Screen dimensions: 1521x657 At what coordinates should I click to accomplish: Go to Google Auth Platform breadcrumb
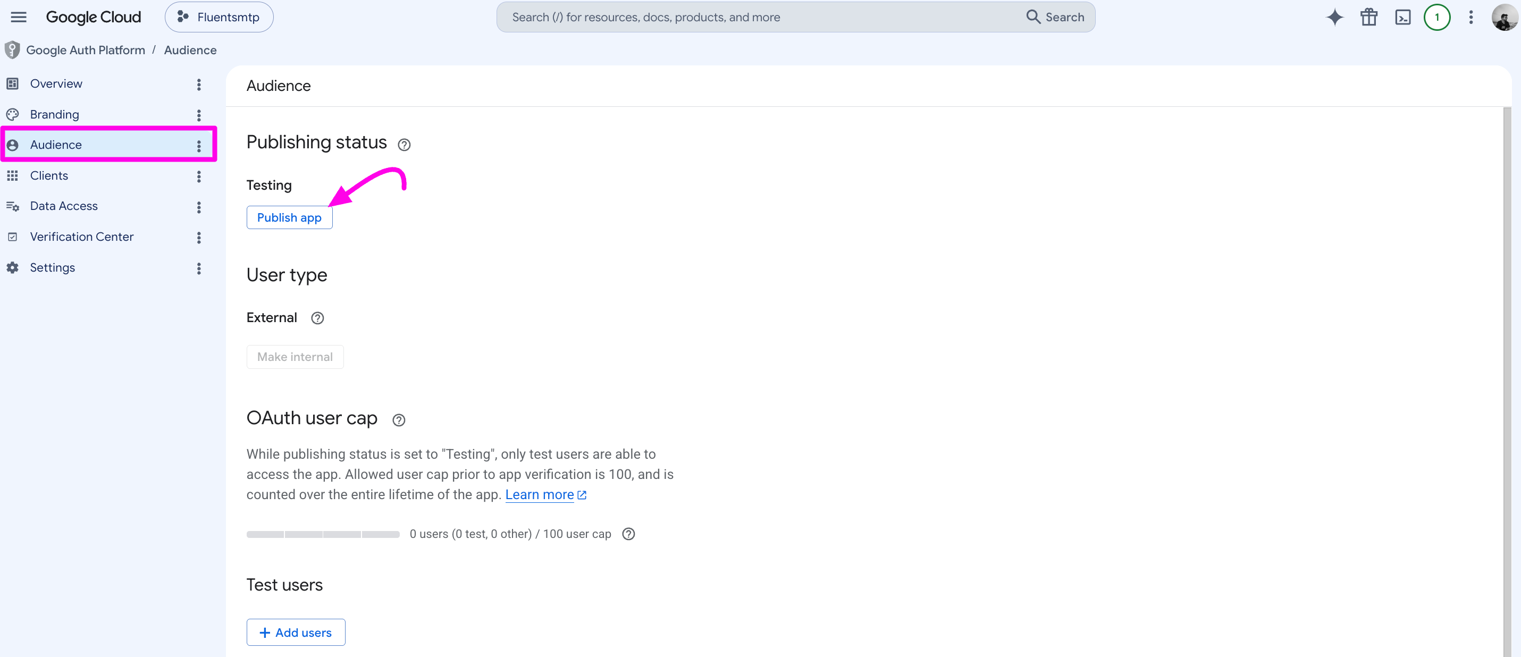[86, 50]
